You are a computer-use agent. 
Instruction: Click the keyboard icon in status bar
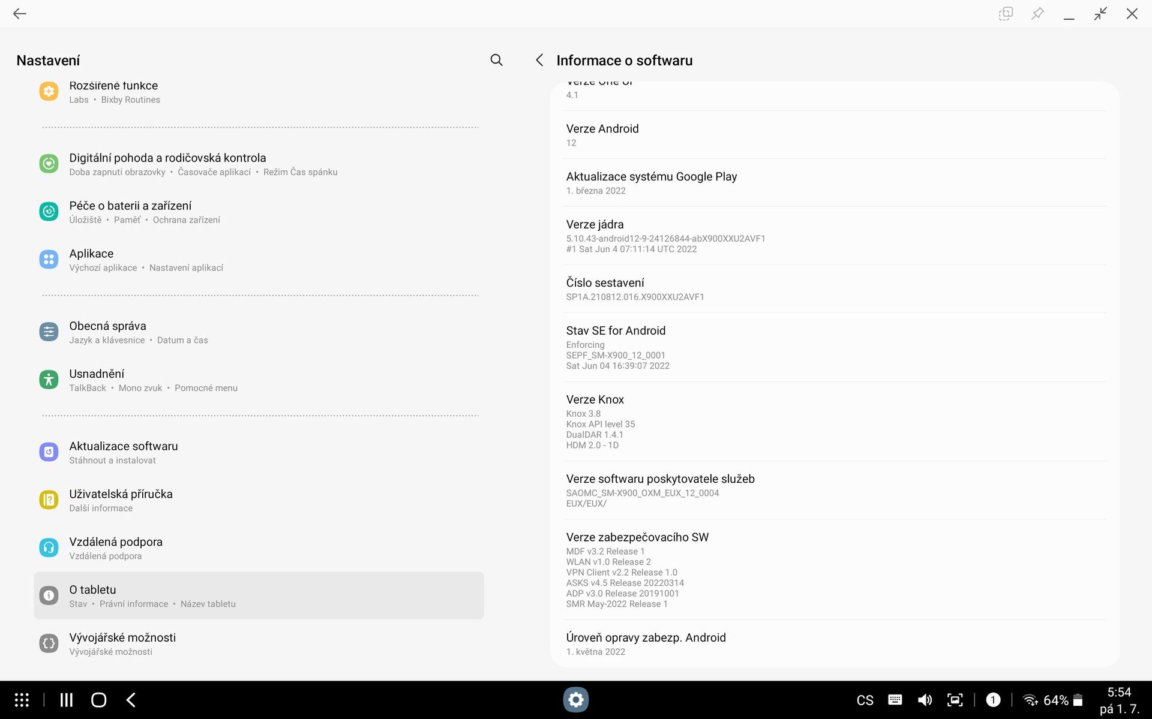pos(895,699)
